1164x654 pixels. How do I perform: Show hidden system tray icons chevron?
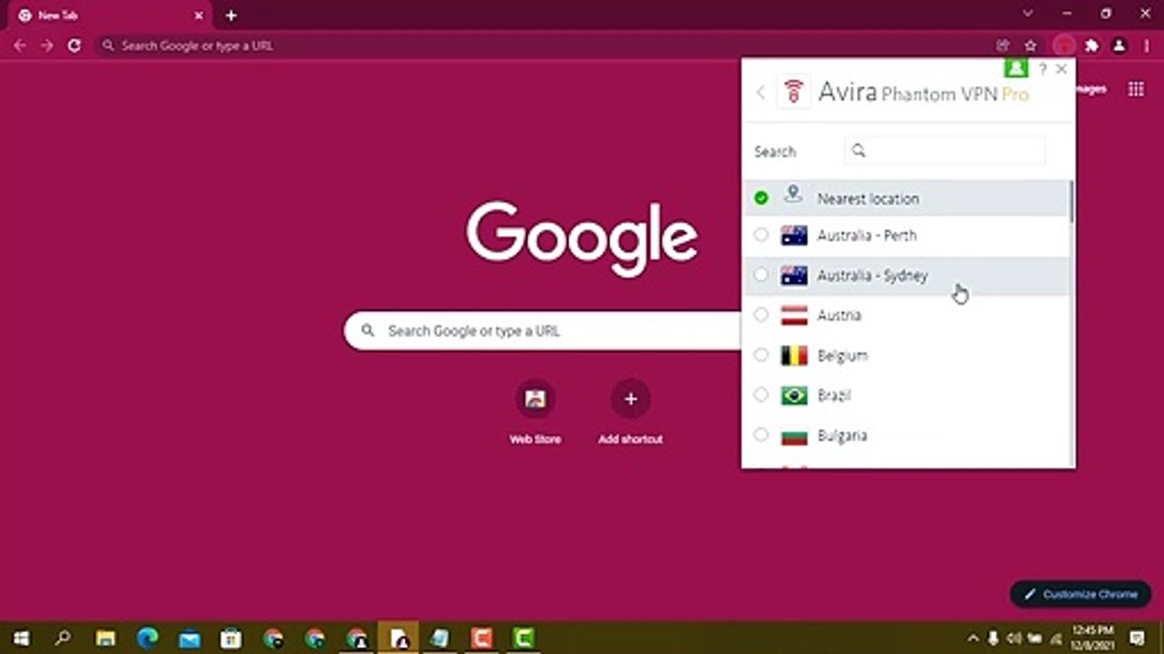973,638
